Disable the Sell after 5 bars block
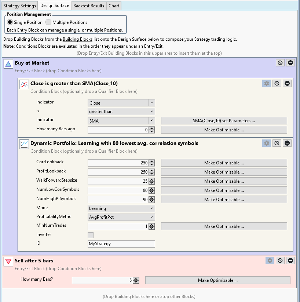300x302 pixels. point(280,261)
